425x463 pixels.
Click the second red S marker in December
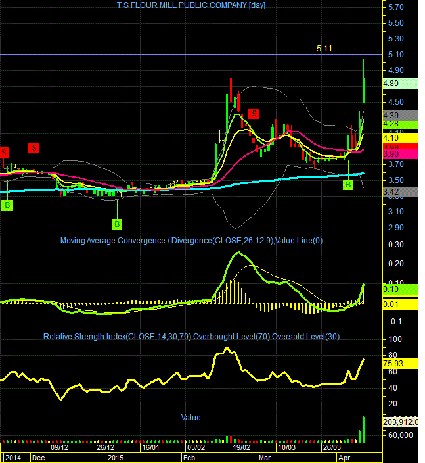pyautogui.click(x=34, y=148)
